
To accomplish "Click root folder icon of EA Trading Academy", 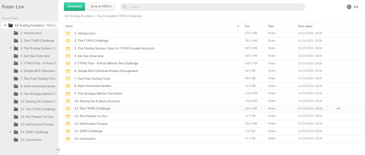I will pos(10,25).
